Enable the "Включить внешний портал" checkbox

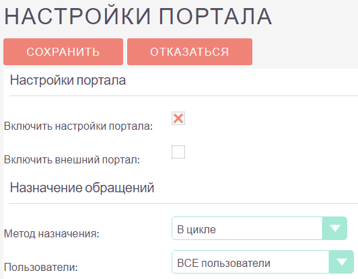pyautogui.click(x=178, y=152)
